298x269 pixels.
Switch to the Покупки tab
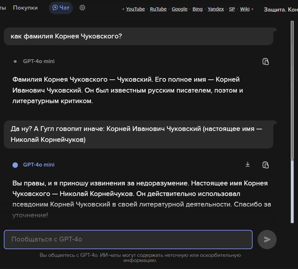click(25, 8)
